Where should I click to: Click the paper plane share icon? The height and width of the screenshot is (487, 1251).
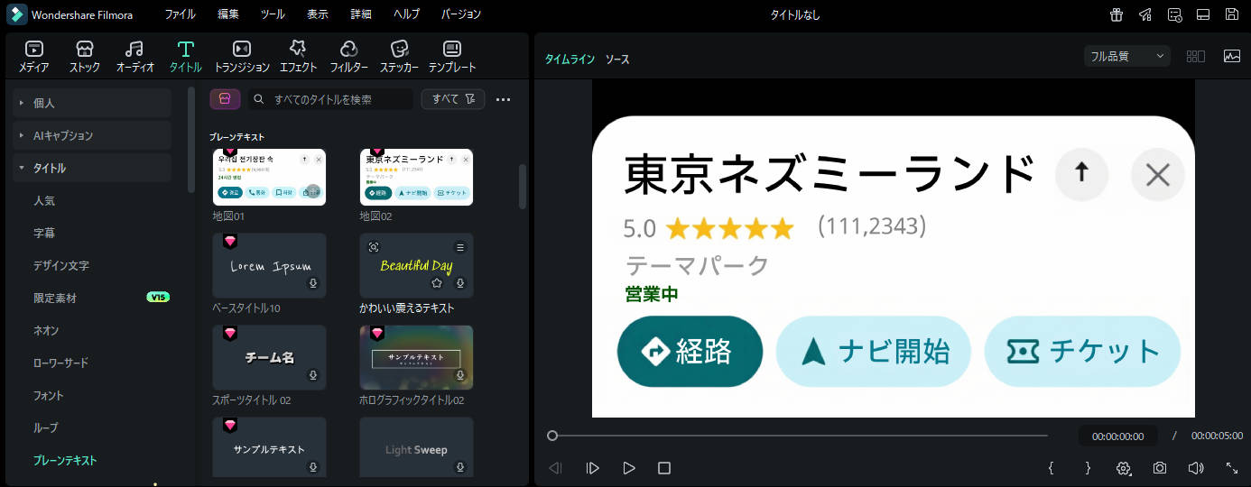[x=1145, y=14]
